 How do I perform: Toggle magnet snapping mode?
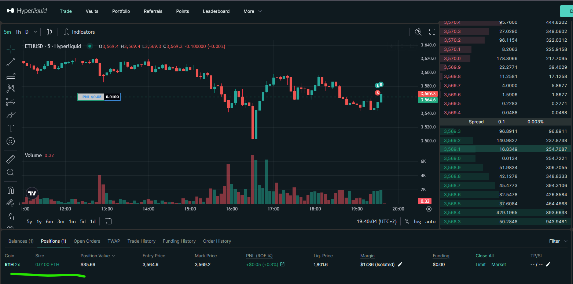[10, 190]
